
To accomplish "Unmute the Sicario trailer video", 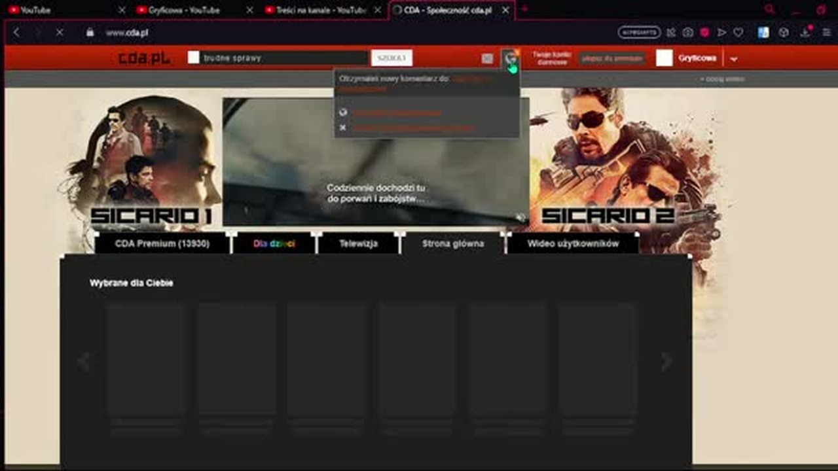I will tap(520, 217).
